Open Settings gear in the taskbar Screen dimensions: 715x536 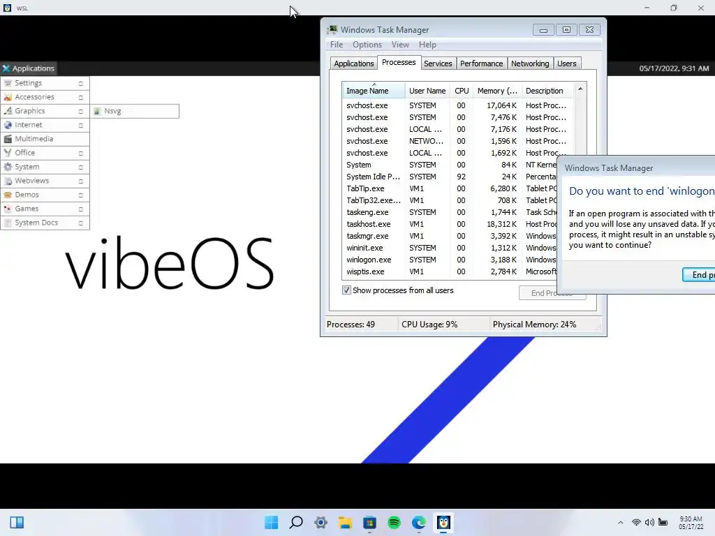point(320,522)
